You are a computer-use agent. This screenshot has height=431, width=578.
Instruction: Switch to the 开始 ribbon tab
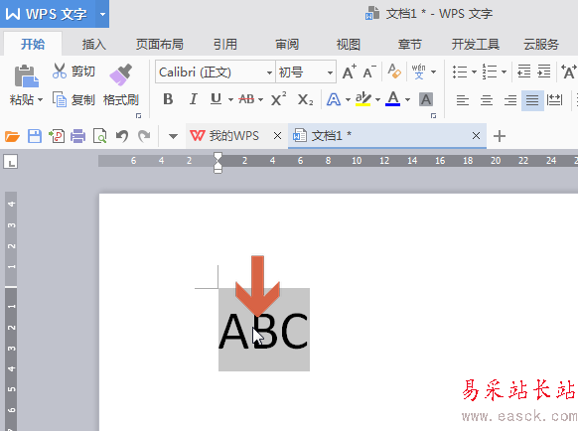[x=33, y=45]
